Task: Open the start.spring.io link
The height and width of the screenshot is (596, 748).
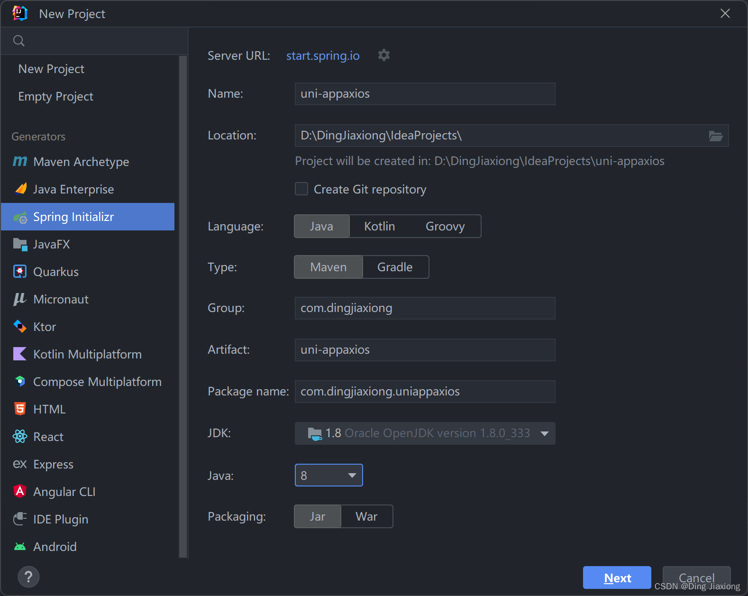Action: tap(323, 56)
